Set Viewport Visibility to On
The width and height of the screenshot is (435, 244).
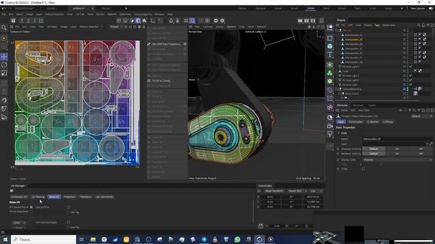tap(397, 149)
